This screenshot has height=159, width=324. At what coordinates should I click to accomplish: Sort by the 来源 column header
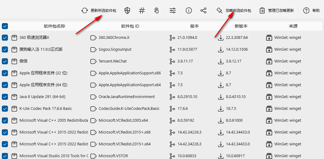pos(293,26)
